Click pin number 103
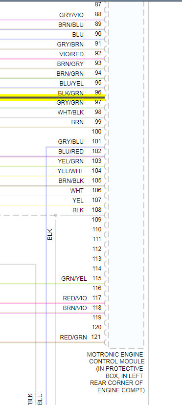Viewport: 182px width, 405px height. click(x=97, y=161)
